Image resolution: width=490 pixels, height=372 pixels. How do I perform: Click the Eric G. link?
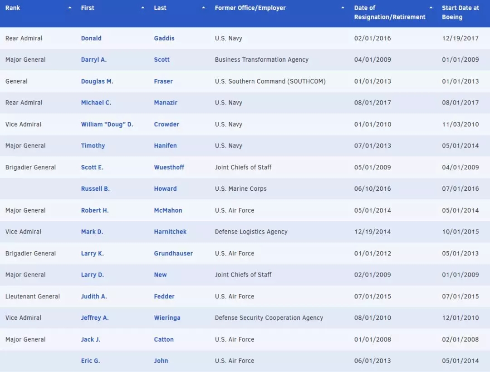91,361
